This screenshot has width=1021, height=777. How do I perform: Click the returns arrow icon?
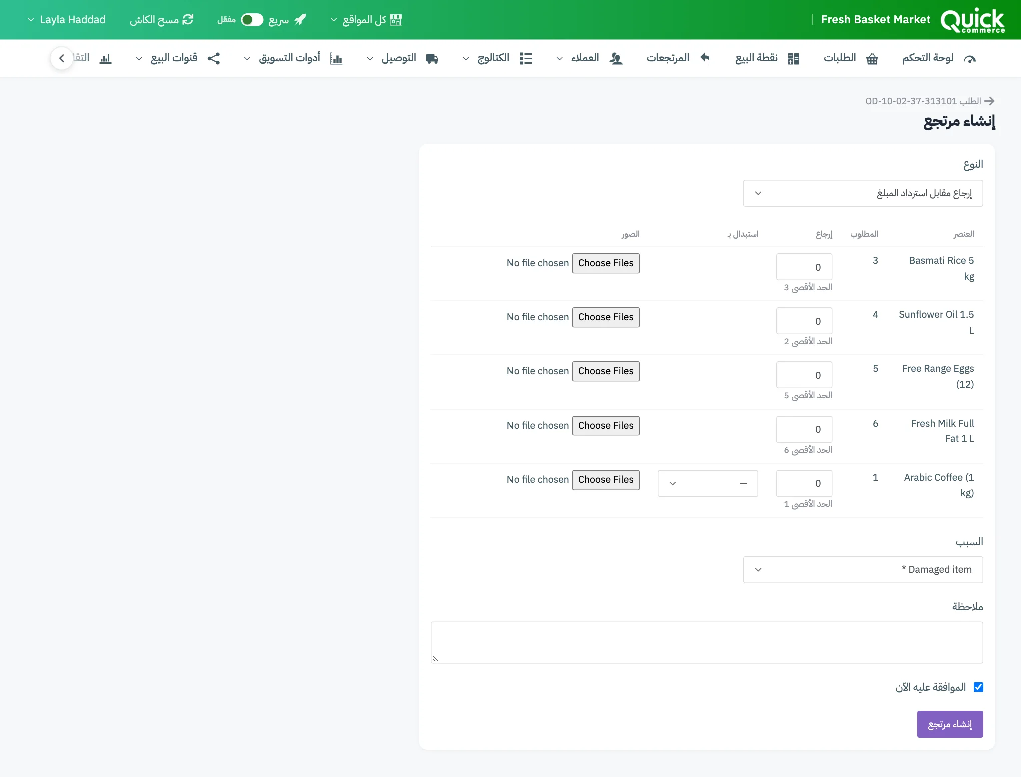[x=705, y=58]
